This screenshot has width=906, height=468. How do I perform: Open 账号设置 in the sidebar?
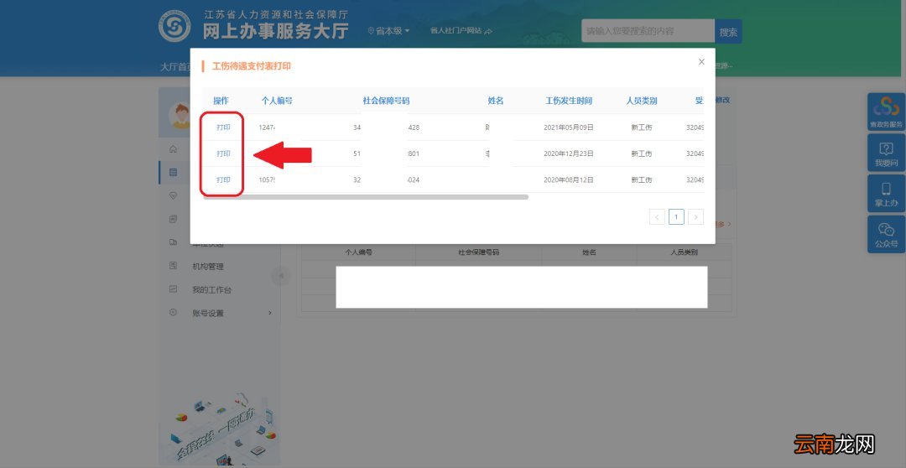[x=208, y=313]
